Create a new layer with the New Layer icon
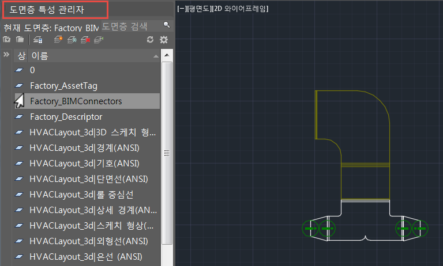 point(58,40)
